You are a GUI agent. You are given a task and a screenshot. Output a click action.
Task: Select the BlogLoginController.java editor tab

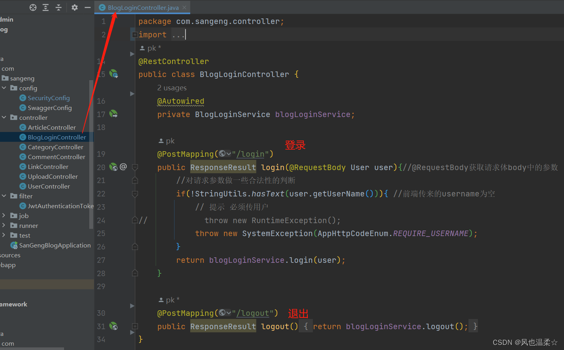pos(142,7)
